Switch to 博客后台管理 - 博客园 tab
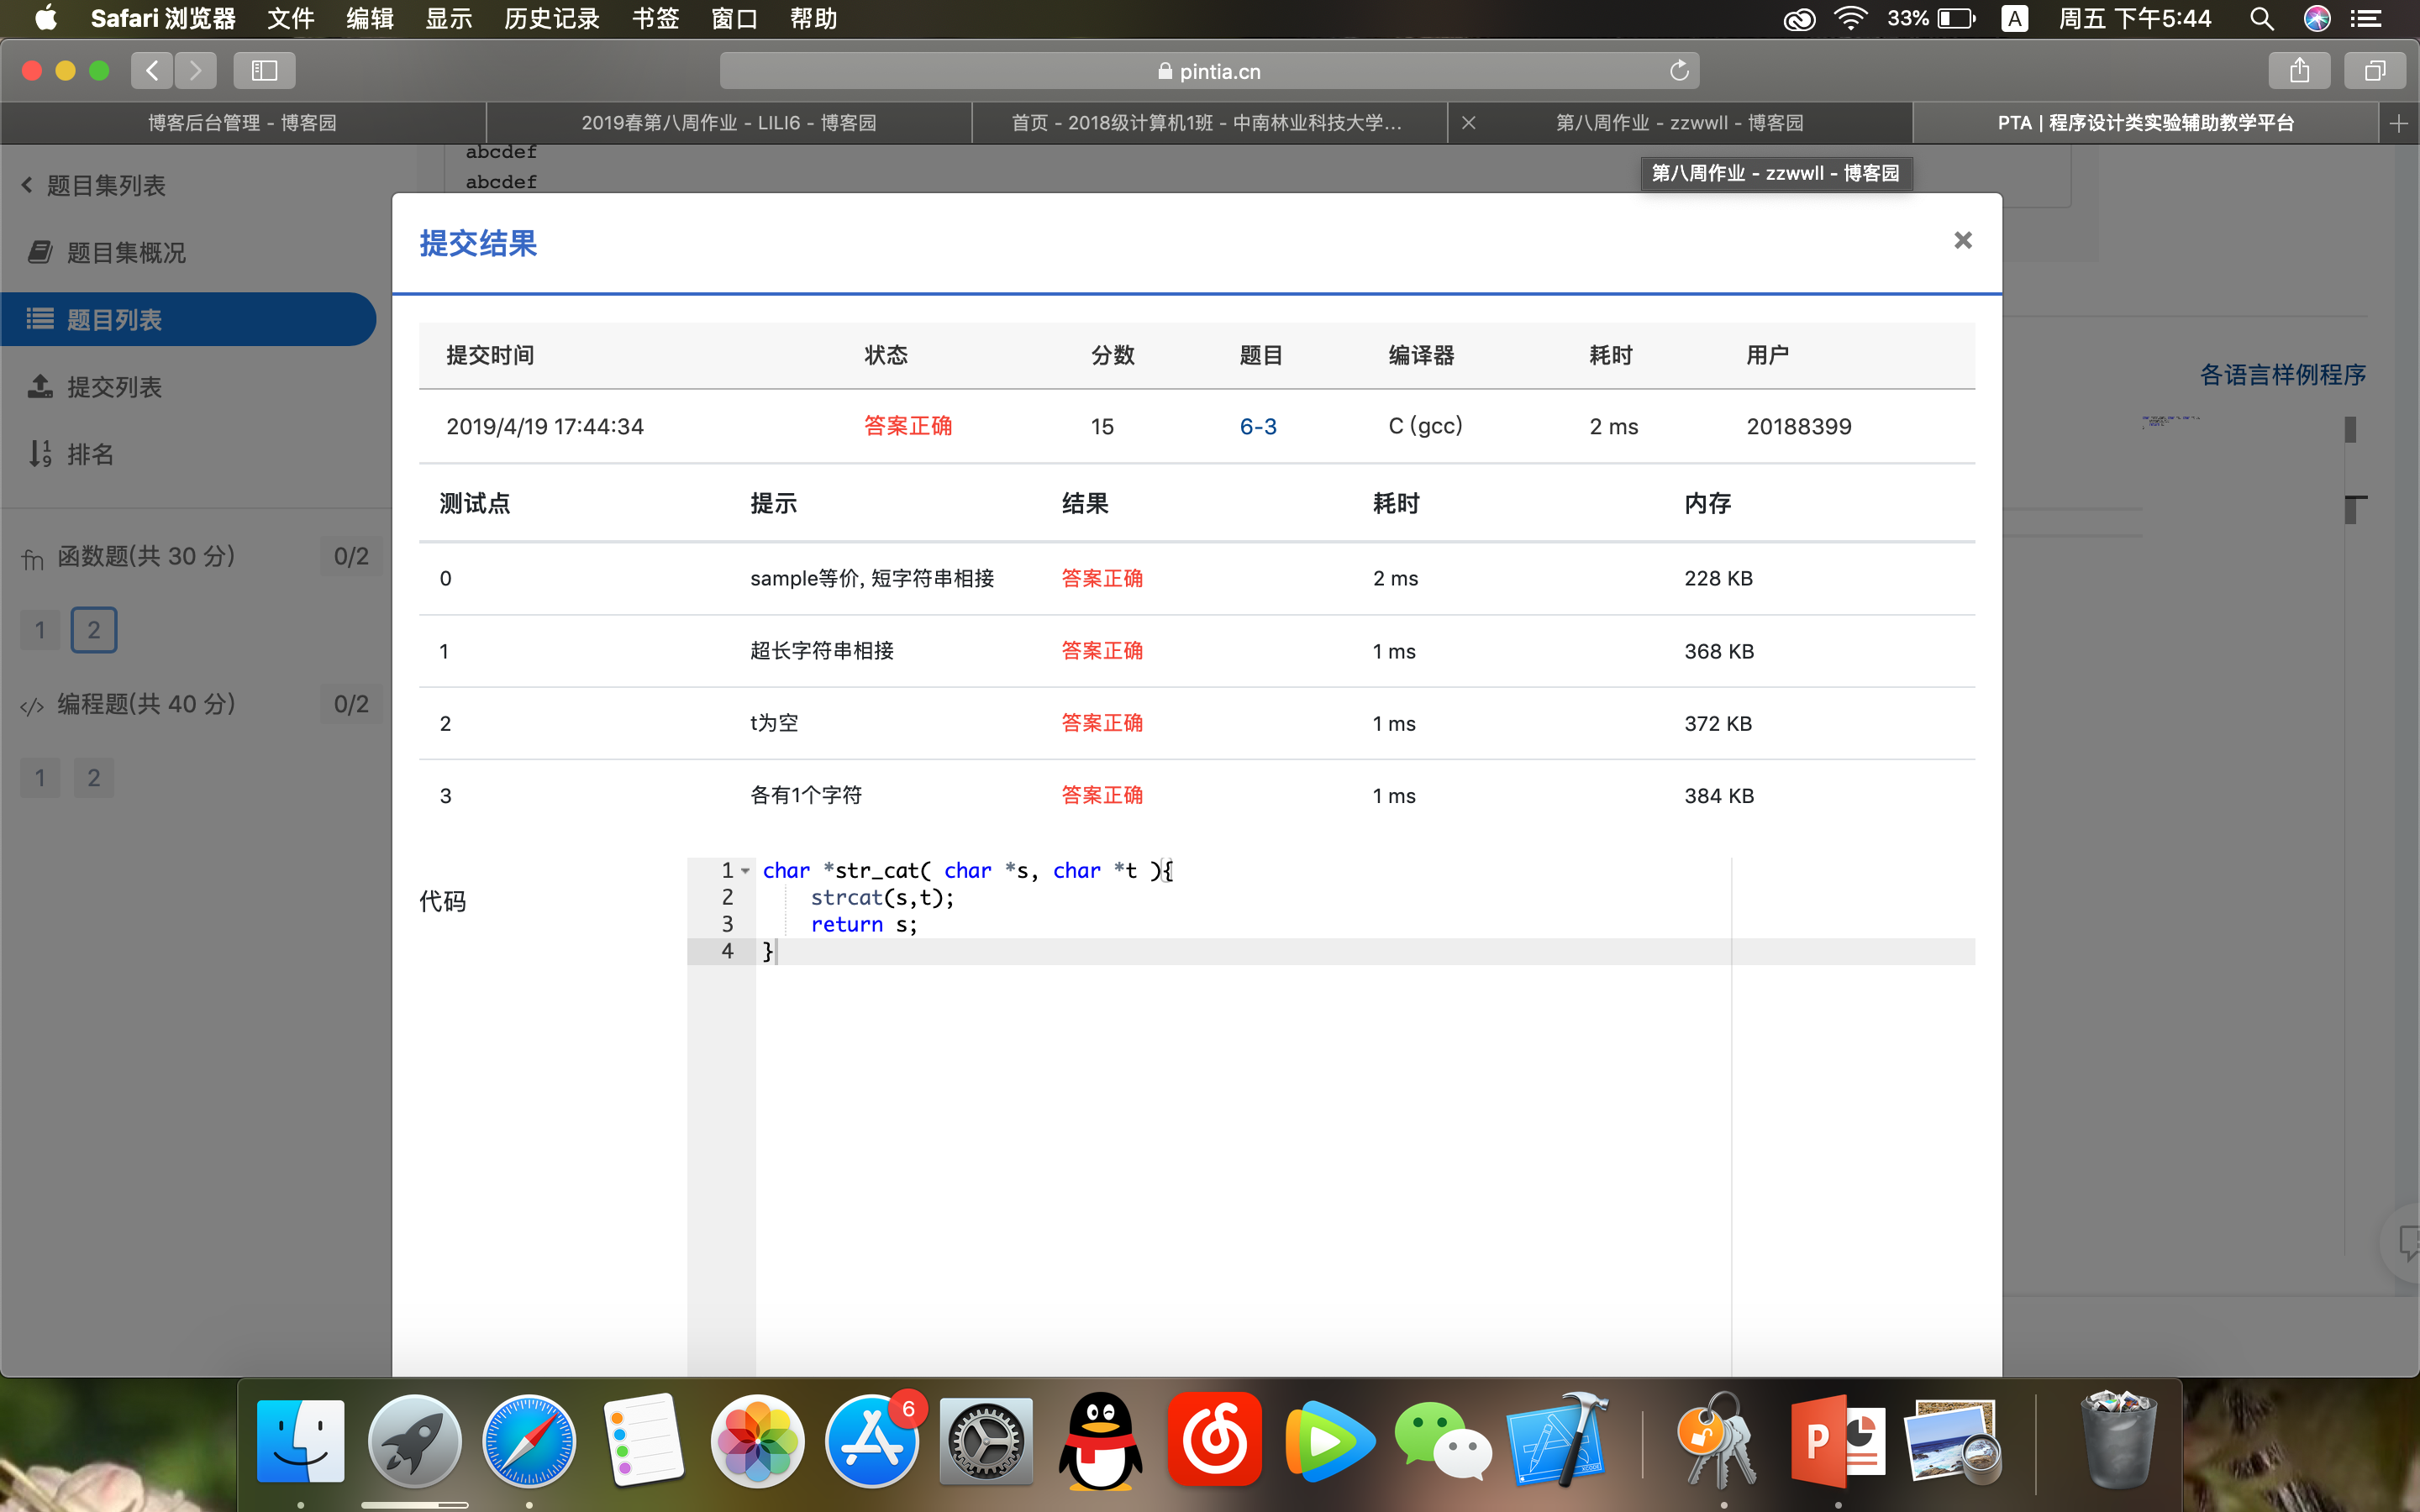The width and height of the screenshot is (2420, 1512). (x=243, y=123)
